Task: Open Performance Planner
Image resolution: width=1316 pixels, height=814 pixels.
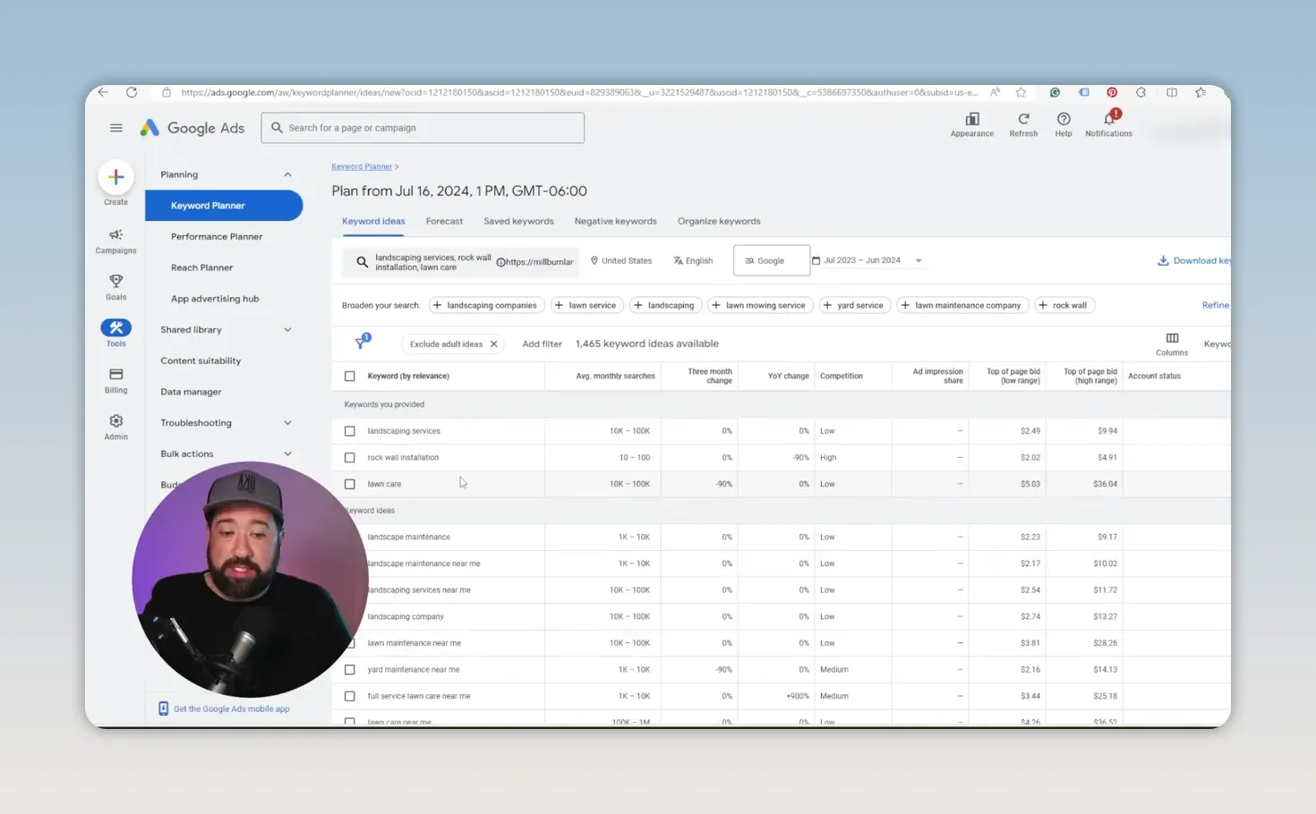Action: tap(217, 236)
